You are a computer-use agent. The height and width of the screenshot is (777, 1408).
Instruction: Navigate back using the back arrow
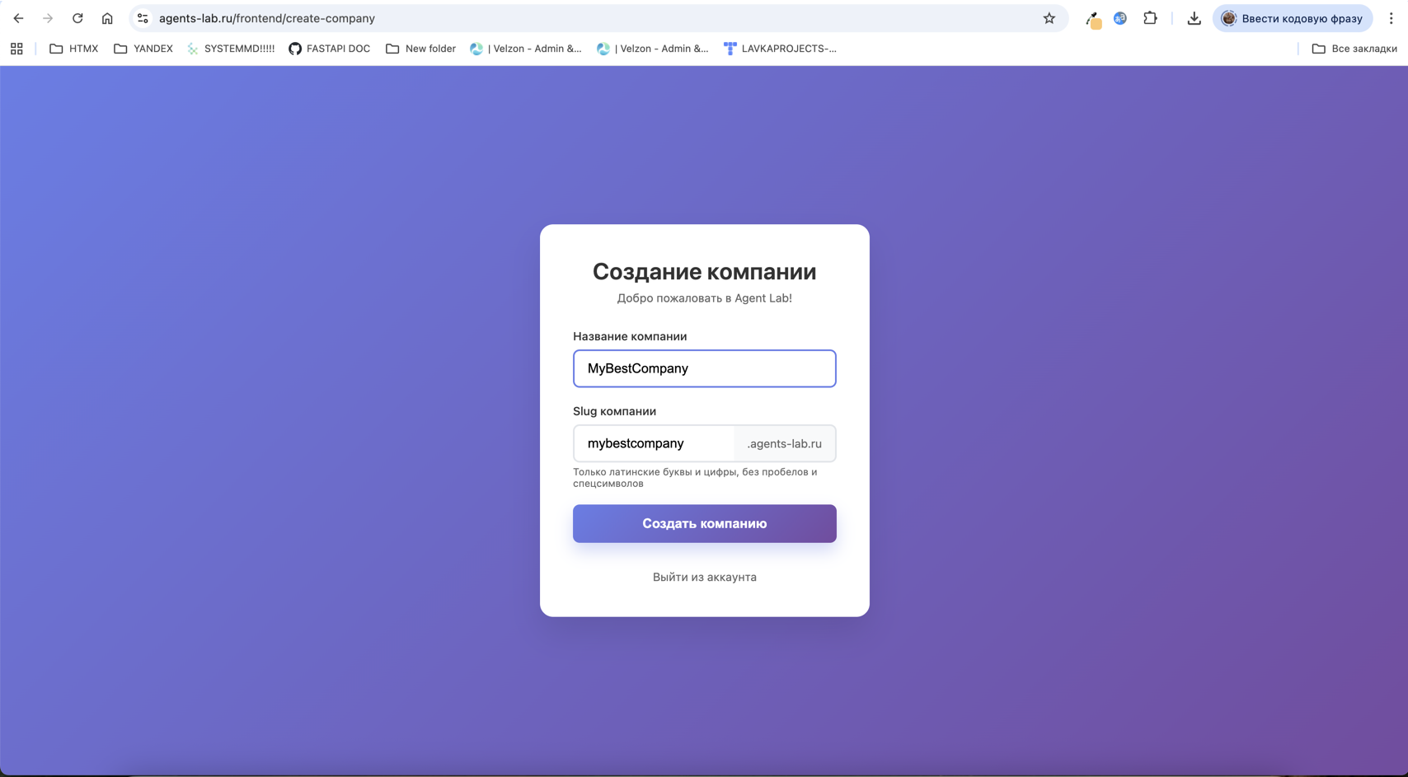pos(18,17)
